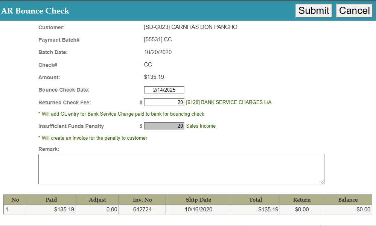Click the Ship Date column header
376x226 pixels.
[198, 200]
